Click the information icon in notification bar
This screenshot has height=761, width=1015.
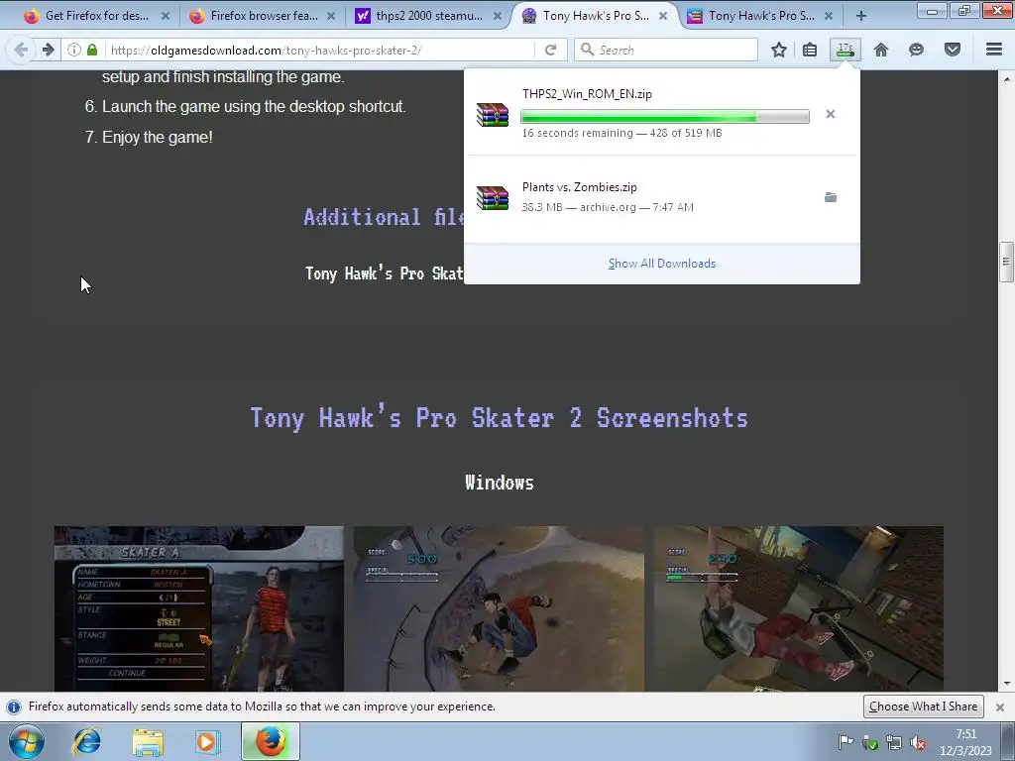tap(14, 707)
